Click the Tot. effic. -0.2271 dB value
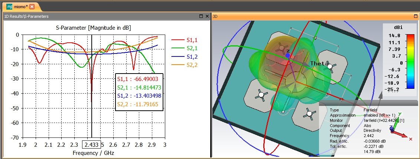420x159 pixels. (373, 146)
